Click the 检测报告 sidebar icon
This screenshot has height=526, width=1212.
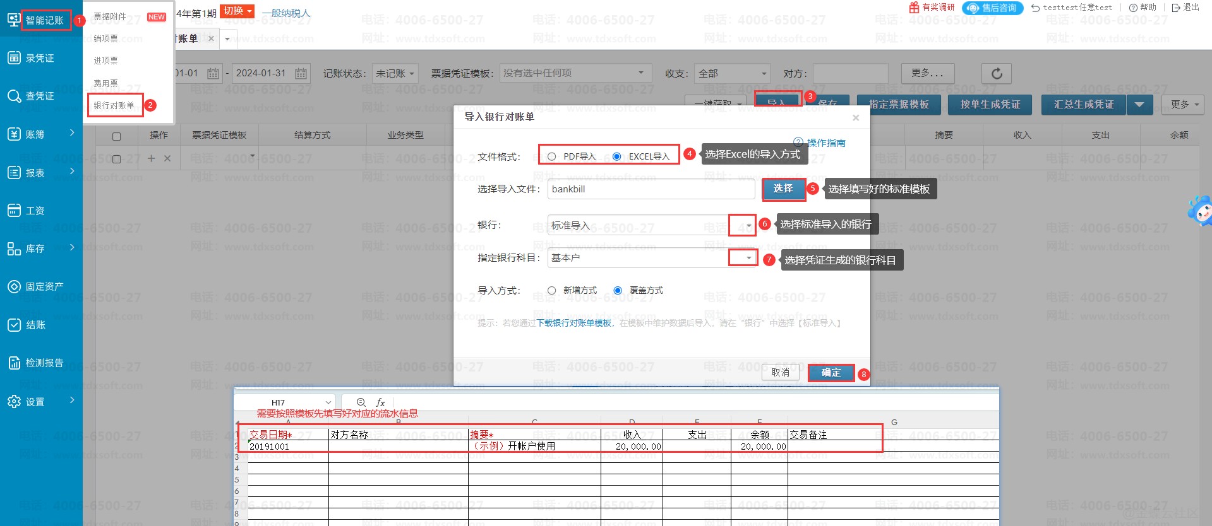click(x=14, y=363)
